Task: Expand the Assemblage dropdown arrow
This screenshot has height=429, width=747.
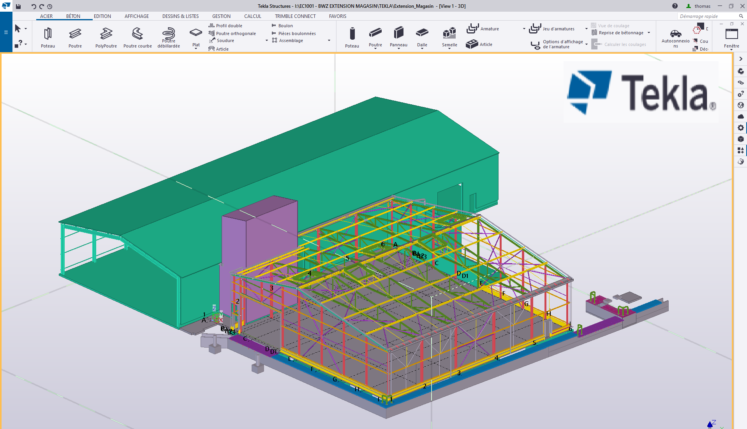Action: [329, 40]
